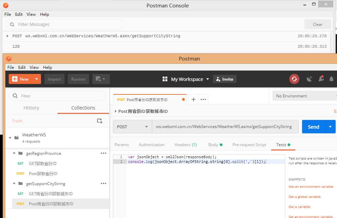Open tab options three-dots menu

(x=203, y=99)
